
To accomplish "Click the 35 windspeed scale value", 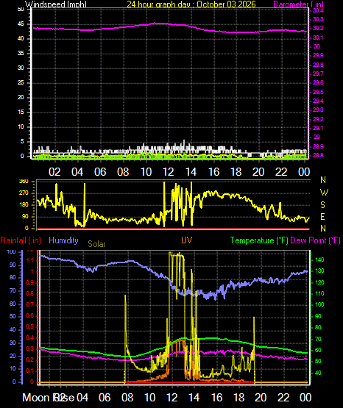I will (x=21, y=54).
